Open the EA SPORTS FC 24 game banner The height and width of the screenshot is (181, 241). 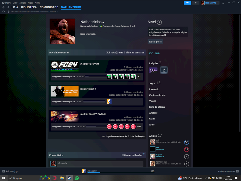click(64, 66)
